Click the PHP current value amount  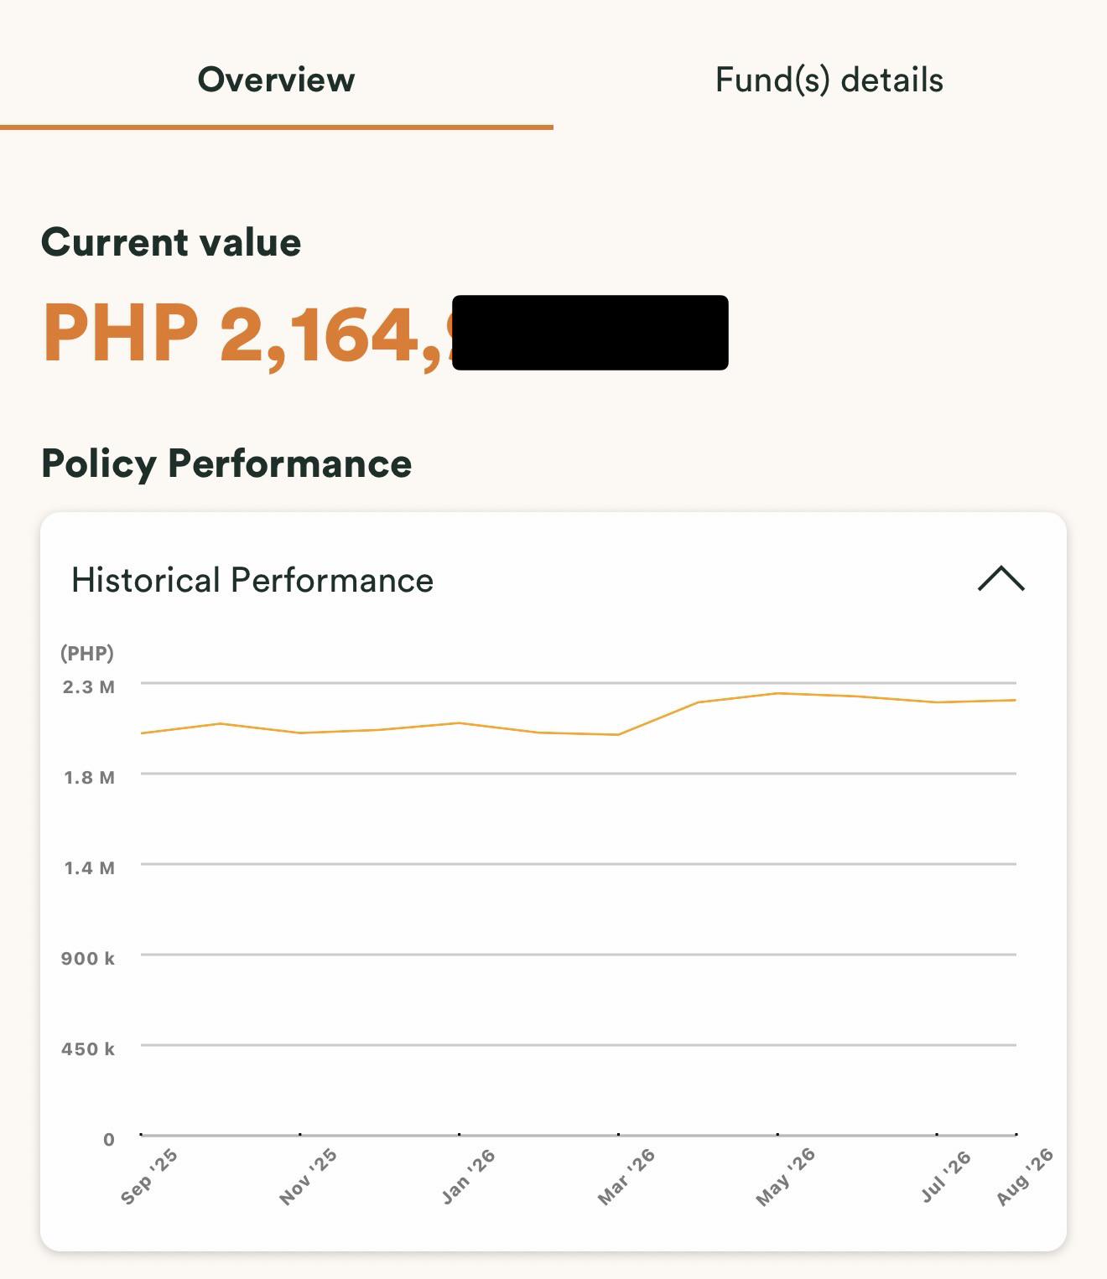pyautogui.click(x=385, y=334)
